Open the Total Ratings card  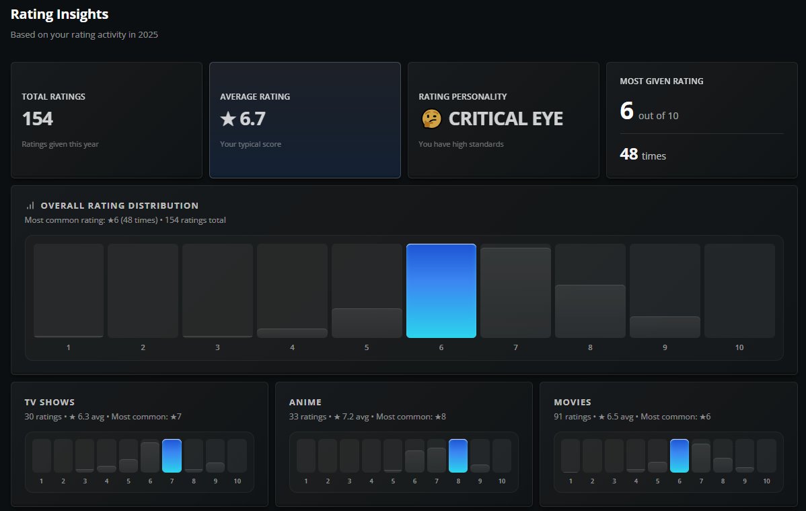(106, 120)
